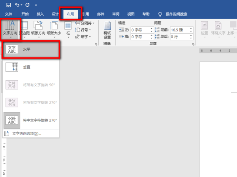Click the Undo arrow icon
This screenshot has height=177, width=237.
click(x=17, y=5)
